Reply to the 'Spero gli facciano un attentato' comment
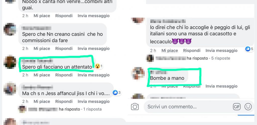257x125 pixels. click(x=64, y=75)
